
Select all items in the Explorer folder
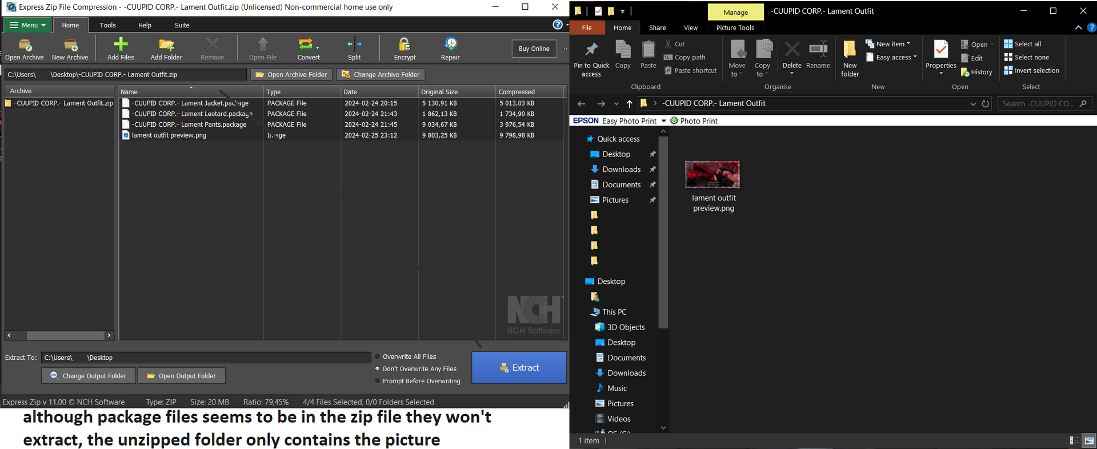[1023, 44]
